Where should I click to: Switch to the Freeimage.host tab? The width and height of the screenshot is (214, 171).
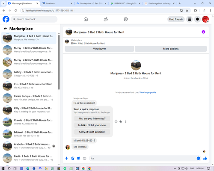tap(159, 3)
